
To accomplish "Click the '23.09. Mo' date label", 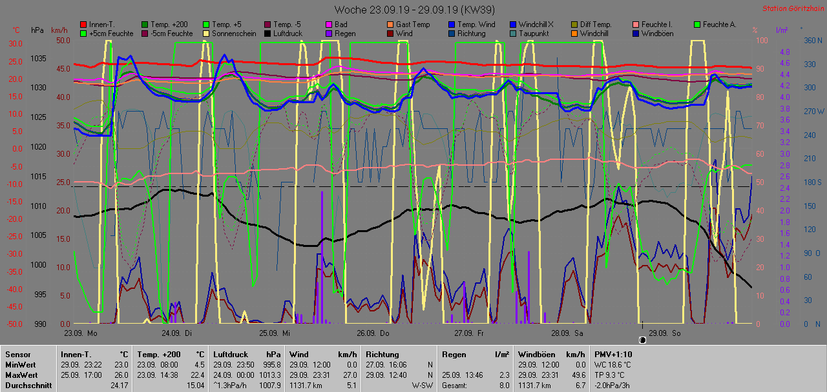I will click(x=81, y=333).
